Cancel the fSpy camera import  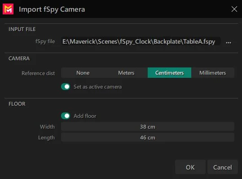point(223,167)
